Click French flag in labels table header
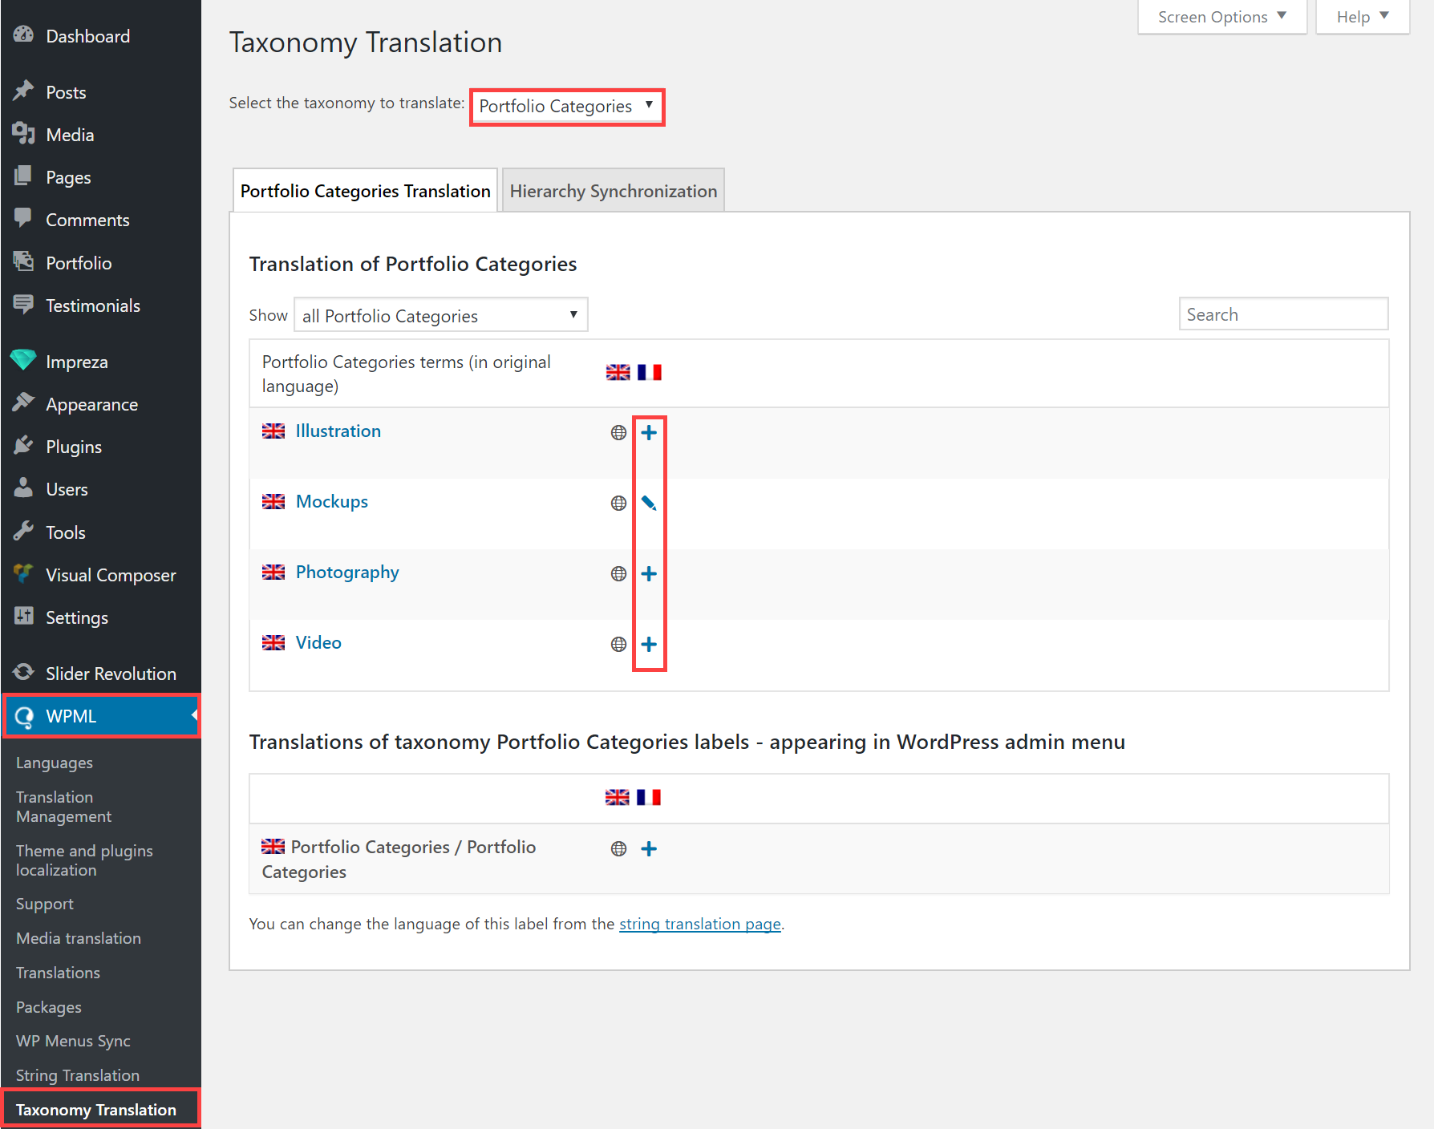Image resolution: width=1434 pixels, height=1129 pixels. coord(648,798)
